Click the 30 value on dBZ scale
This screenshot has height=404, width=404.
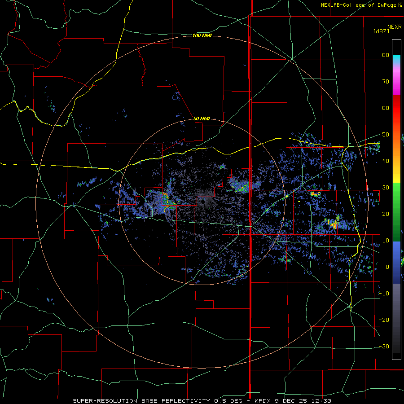click(386, 188)
